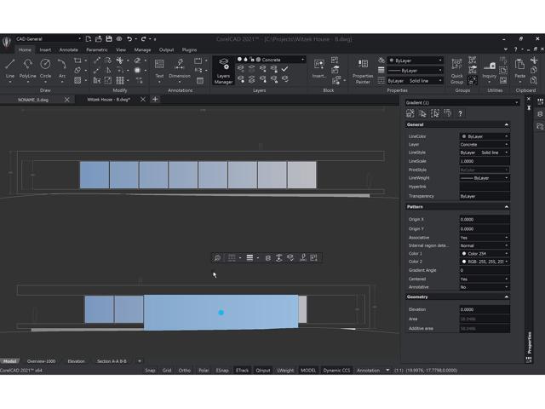Click the Paste clipboard icon
545x409 pixels.
[519, 67]
